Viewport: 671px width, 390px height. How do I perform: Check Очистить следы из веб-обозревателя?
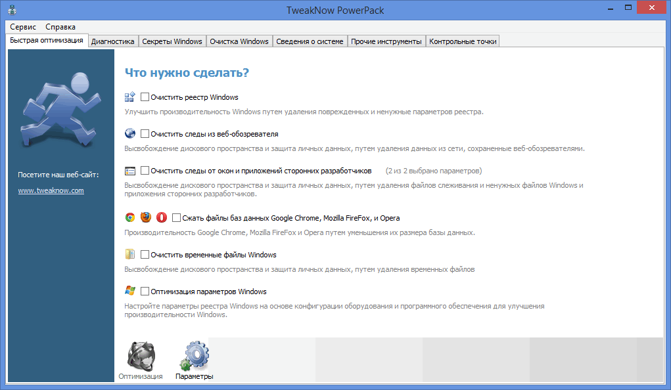[145, 134]
